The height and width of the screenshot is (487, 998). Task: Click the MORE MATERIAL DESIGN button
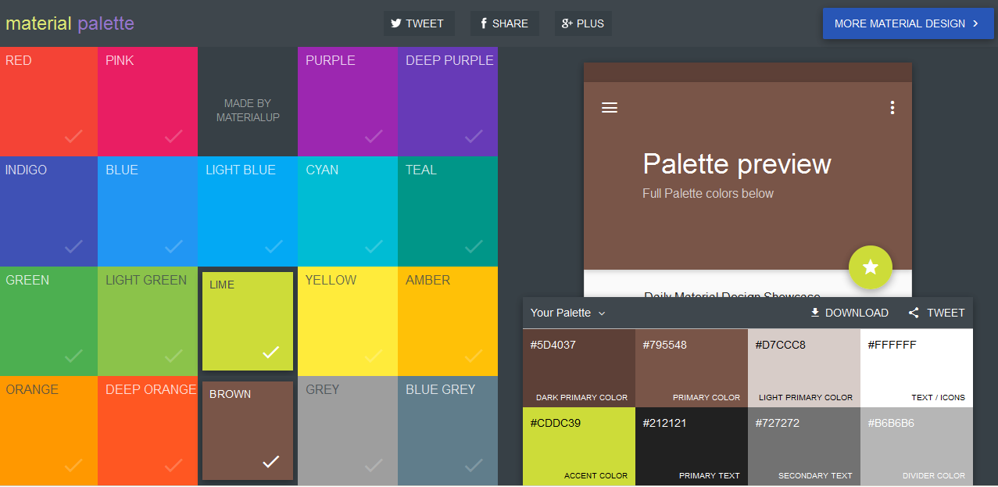click(x=907, y=23)
